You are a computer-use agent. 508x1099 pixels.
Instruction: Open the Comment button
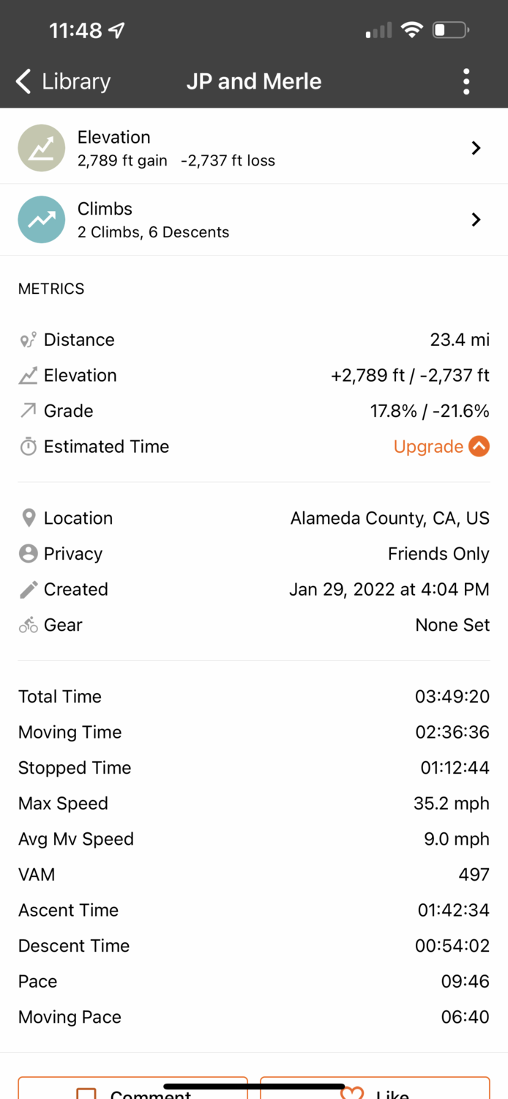click(133, 1089)
